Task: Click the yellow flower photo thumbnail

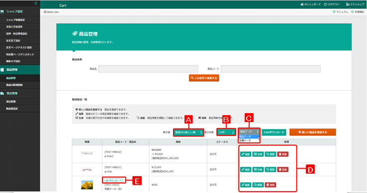Action: coord(87,185)
